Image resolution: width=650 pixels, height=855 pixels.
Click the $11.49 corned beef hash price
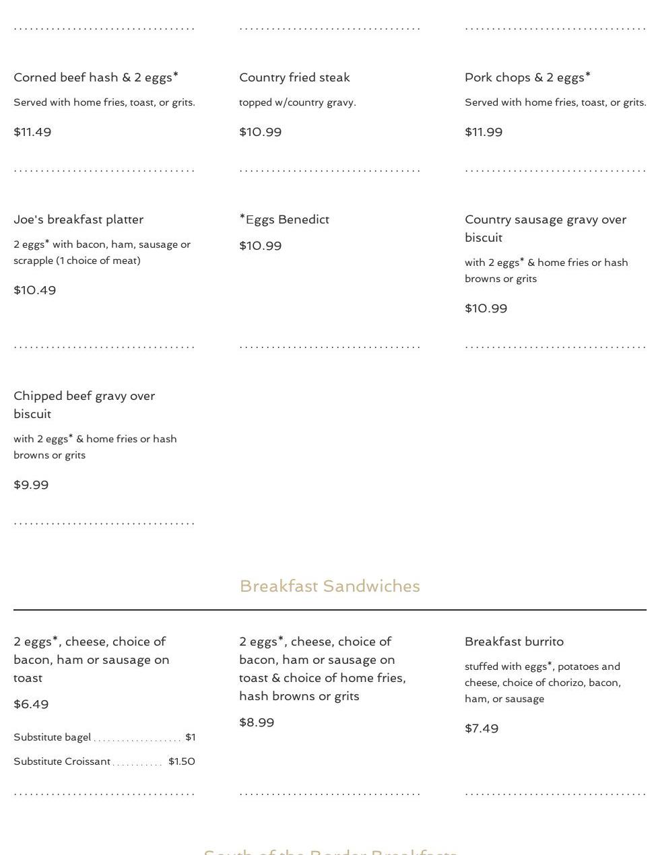pyautogui.click(x=32, y=132)
